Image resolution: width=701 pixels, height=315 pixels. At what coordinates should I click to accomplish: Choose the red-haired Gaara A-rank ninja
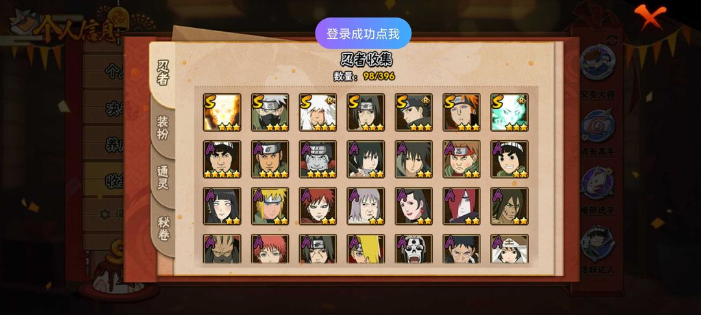click(318, 206)
